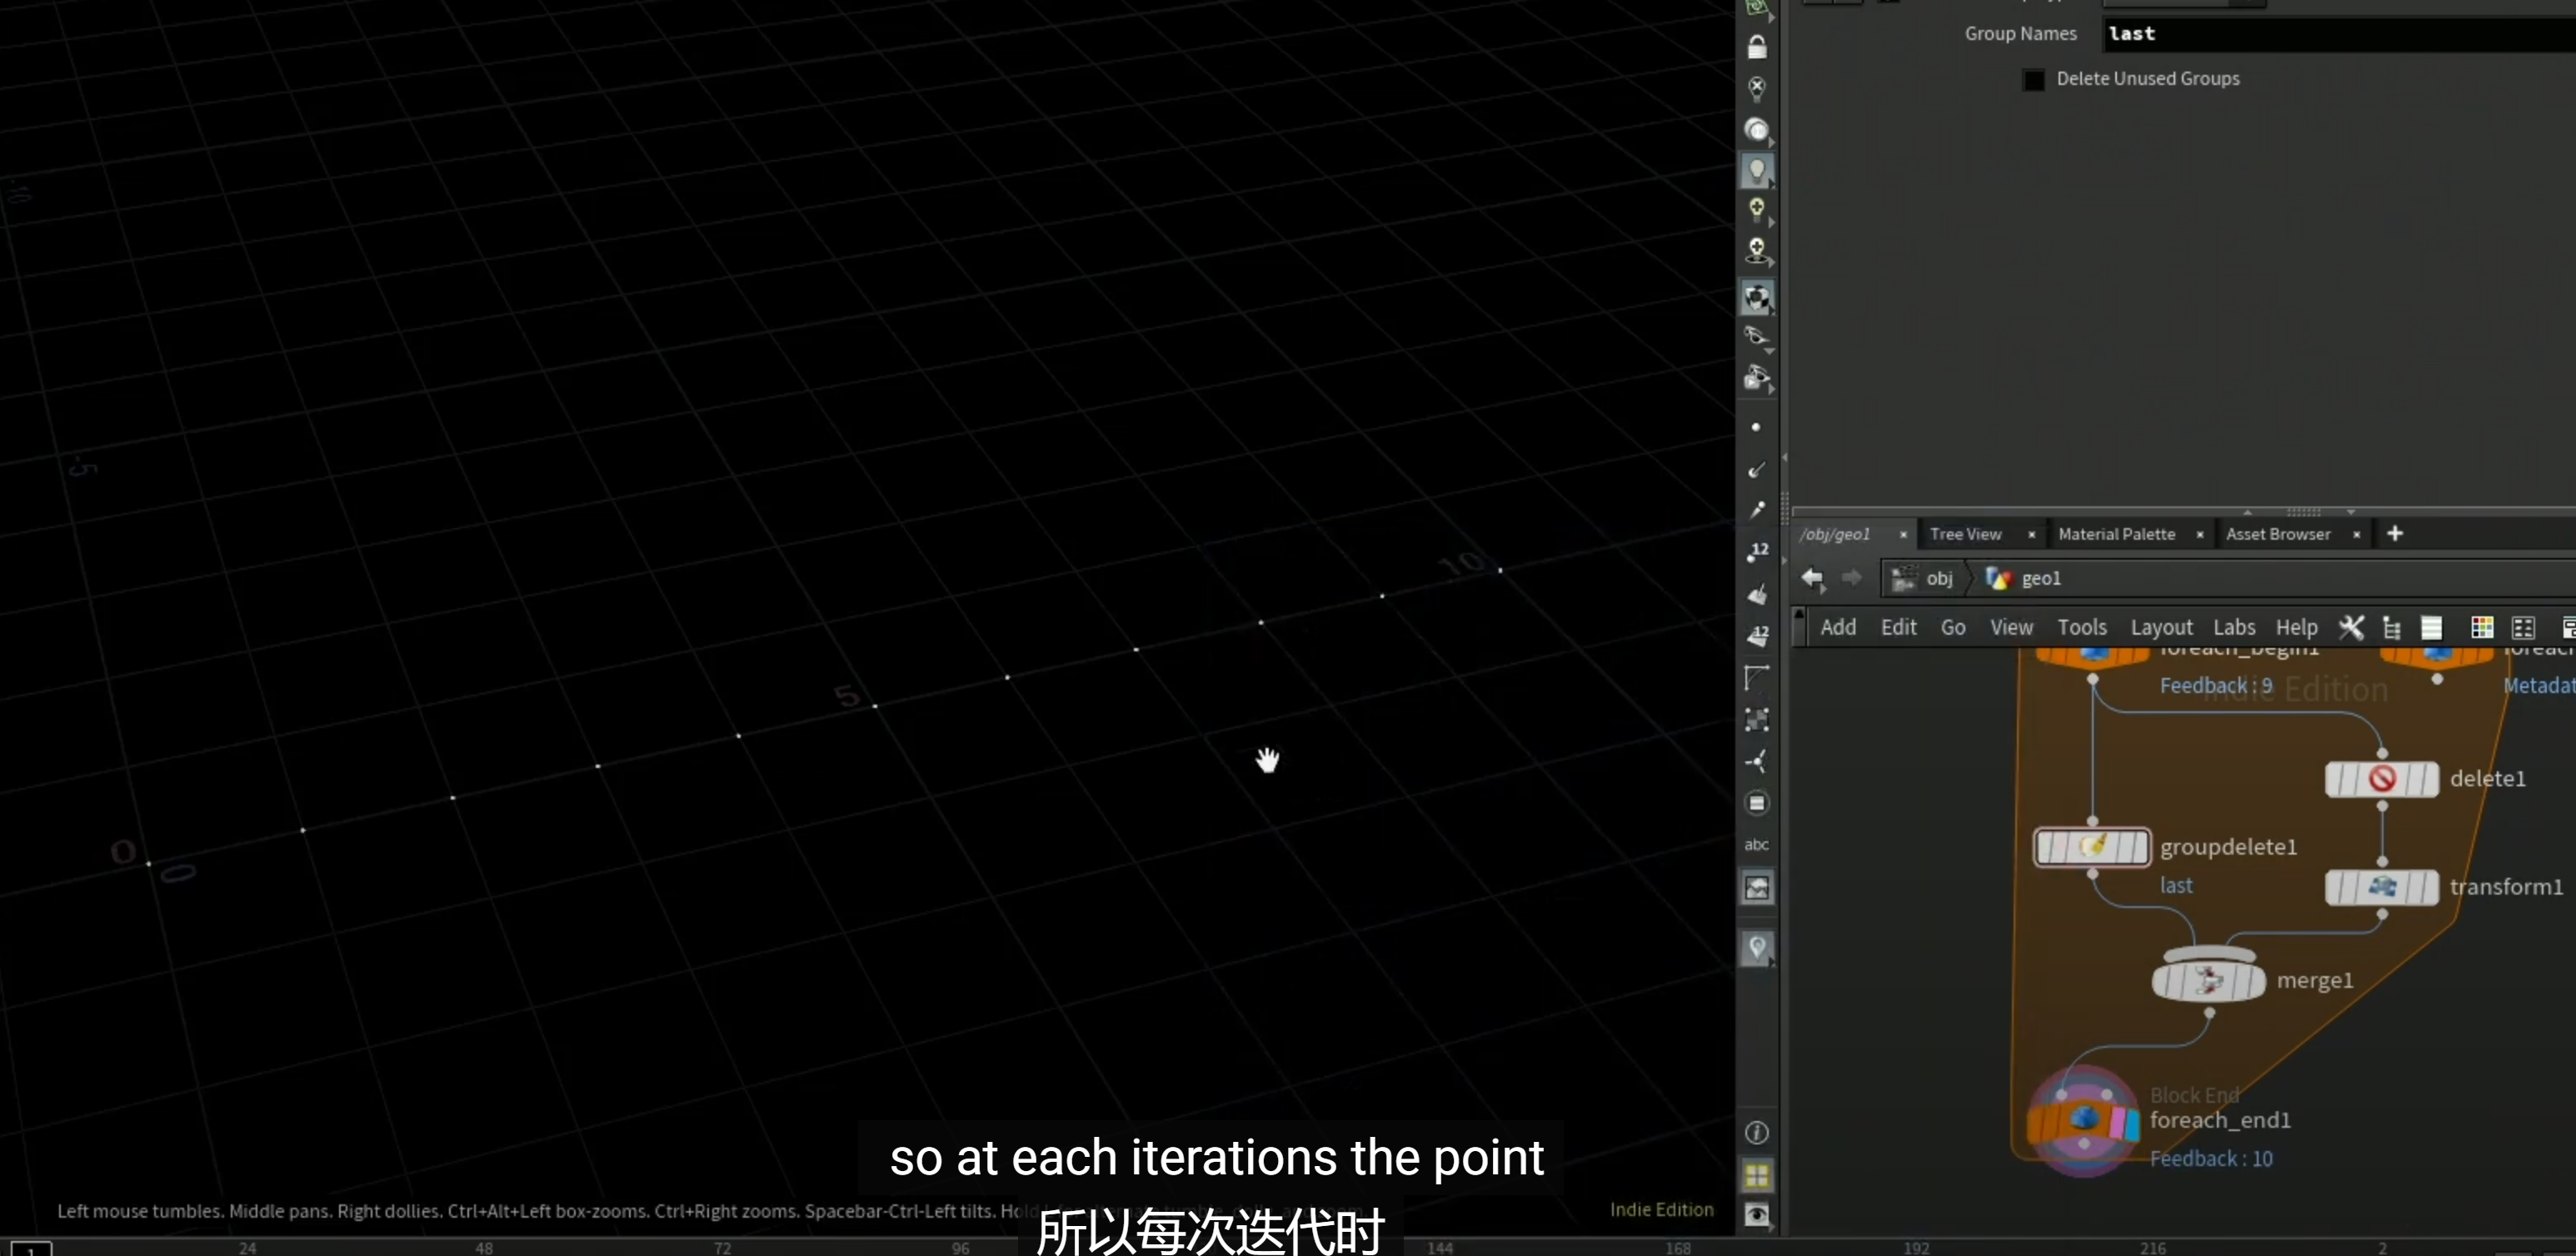2576x1256 pixels.
Task: Toggle display primitive numbers icon
Action: [x=1757, y=635]
